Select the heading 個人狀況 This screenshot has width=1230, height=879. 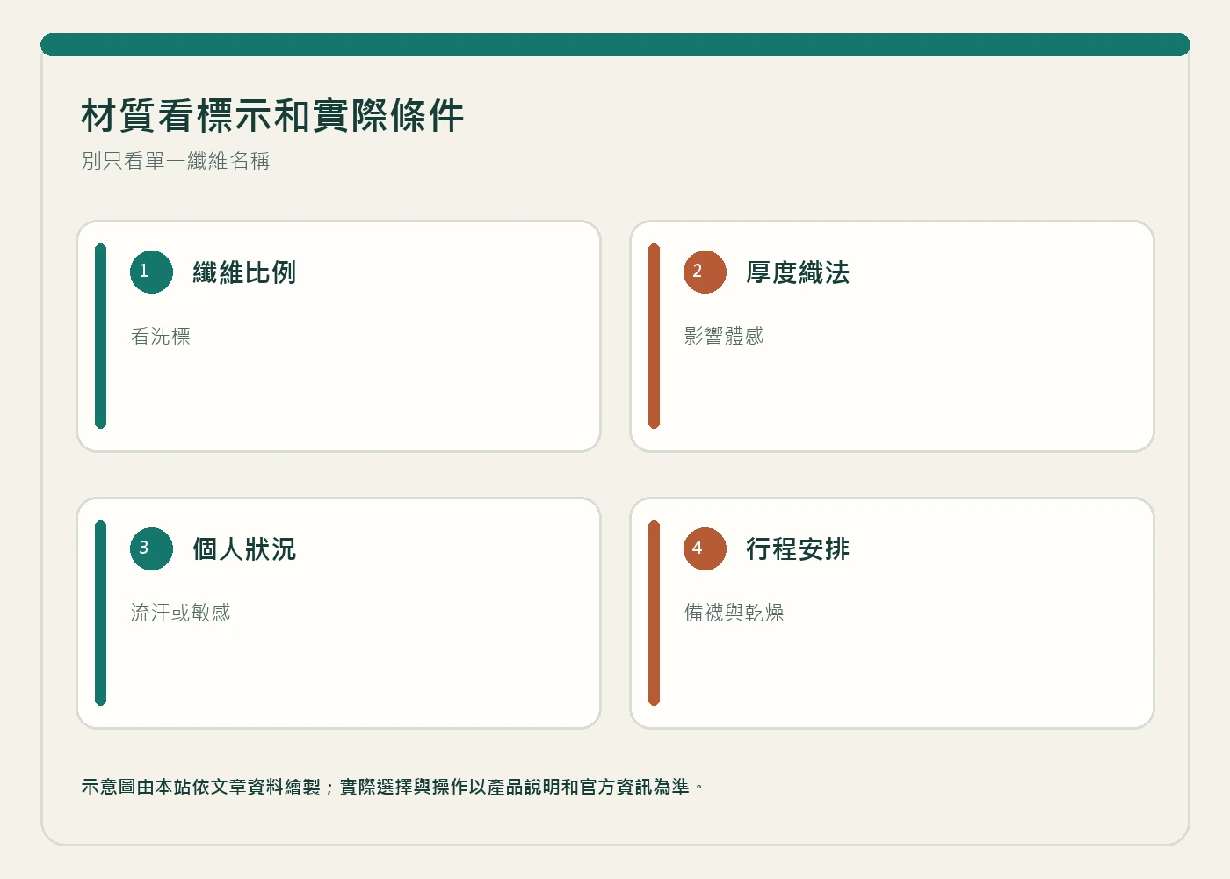pos(244,549)
